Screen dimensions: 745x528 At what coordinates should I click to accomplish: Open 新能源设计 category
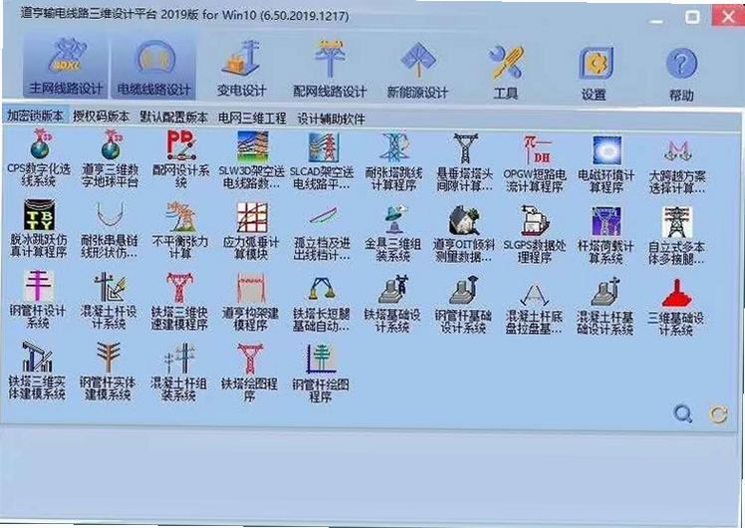point(417,72)
